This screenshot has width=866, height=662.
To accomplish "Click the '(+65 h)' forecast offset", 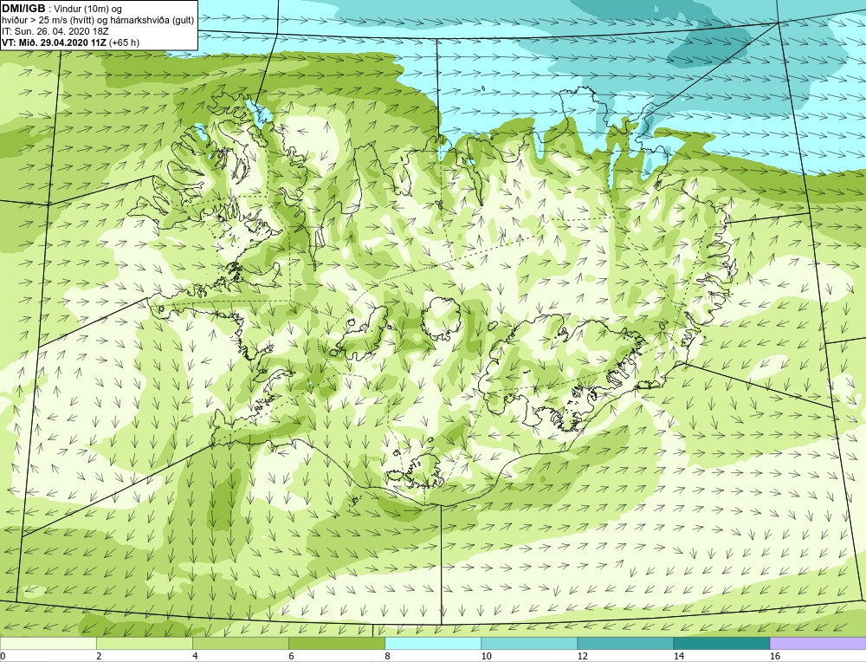I will tap(124, 42).
